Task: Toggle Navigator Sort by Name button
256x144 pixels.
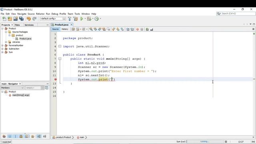Action: point(39,136)
